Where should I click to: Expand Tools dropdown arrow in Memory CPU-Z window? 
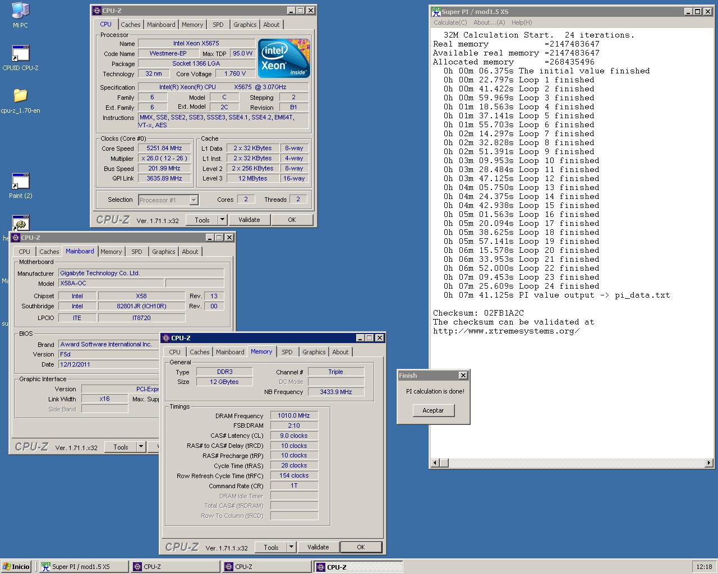click(291, 547)
